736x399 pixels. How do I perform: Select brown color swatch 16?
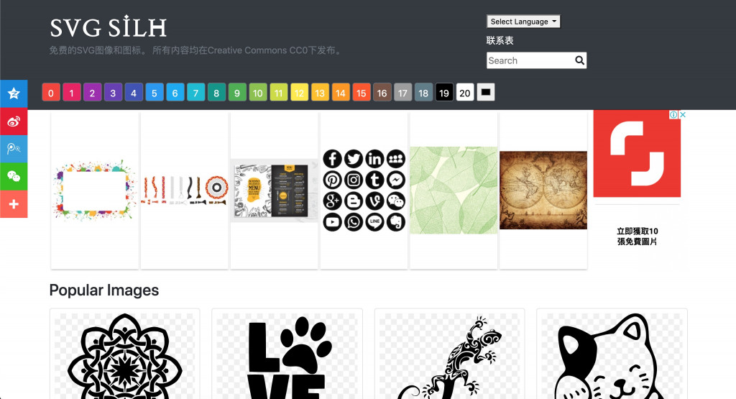(382, 93)
